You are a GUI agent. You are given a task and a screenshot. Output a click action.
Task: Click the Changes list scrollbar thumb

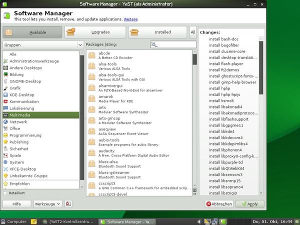[x=261, y=67]
